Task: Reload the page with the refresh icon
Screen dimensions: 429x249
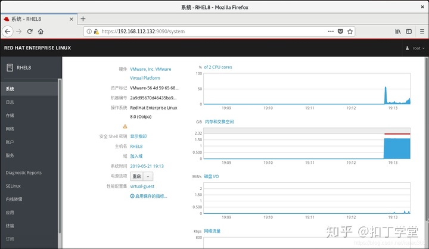Action: [x=30, y=32]
